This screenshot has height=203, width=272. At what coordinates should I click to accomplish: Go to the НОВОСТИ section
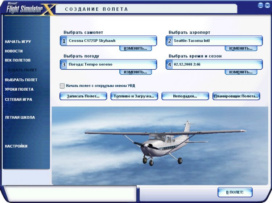coord(14,51)
